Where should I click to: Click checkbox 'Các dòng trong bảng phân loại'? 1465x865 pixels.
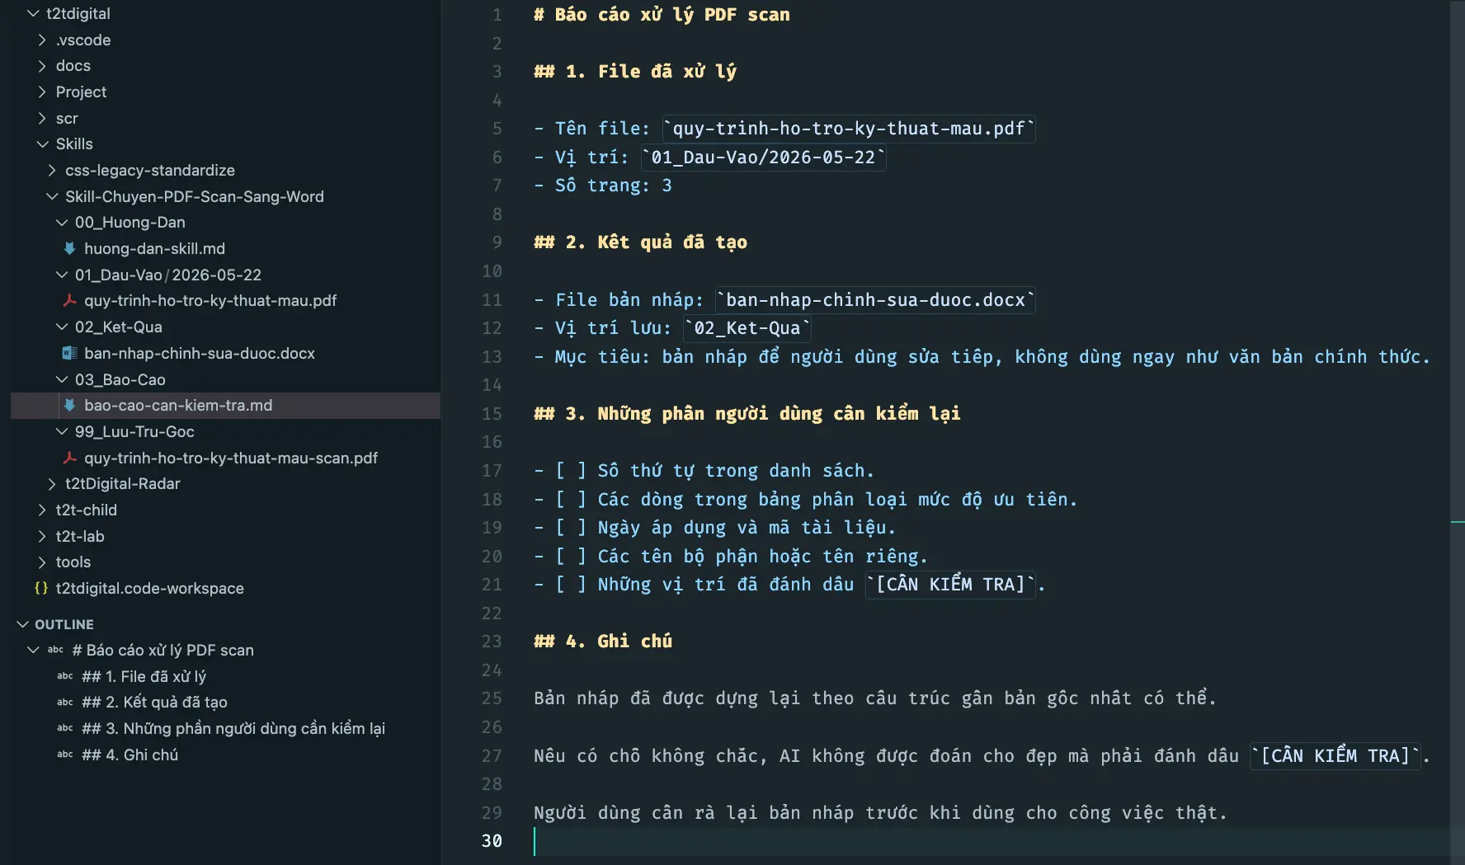tap(571, 500)
